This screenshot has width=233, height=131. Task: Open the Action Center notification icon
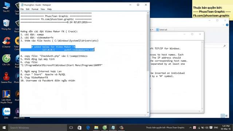pos(211,128)
